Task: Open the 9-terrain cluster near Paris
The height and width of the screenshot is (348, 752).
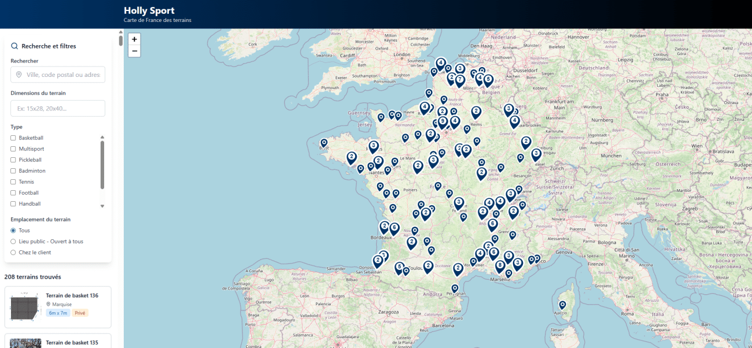Action: [443, 121]
